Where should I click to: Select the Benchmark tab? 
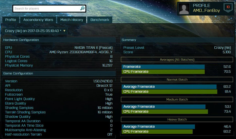tap(100, 20)
